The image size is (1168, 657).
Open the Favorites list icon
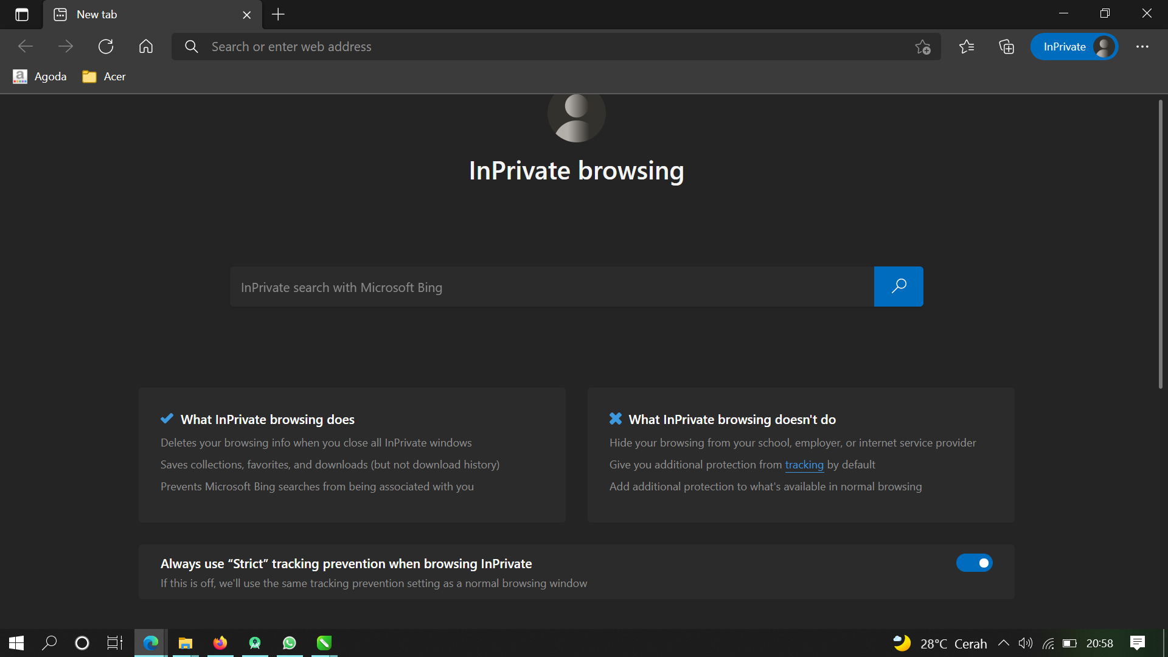(966, 46)
